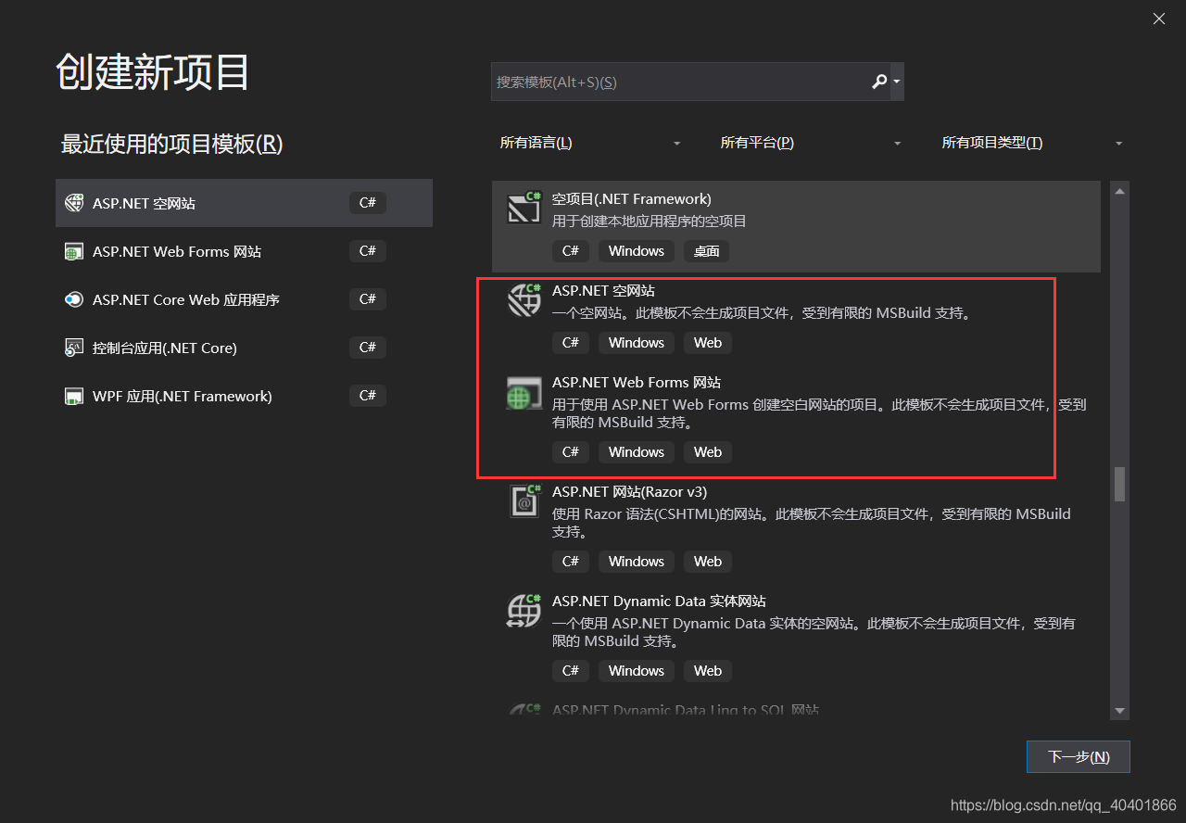Image resolution: width=1186 pixels, height=823 pixels.
Task: Select recent template 控制台应用(.NET Core)
Action: [244, 348]
